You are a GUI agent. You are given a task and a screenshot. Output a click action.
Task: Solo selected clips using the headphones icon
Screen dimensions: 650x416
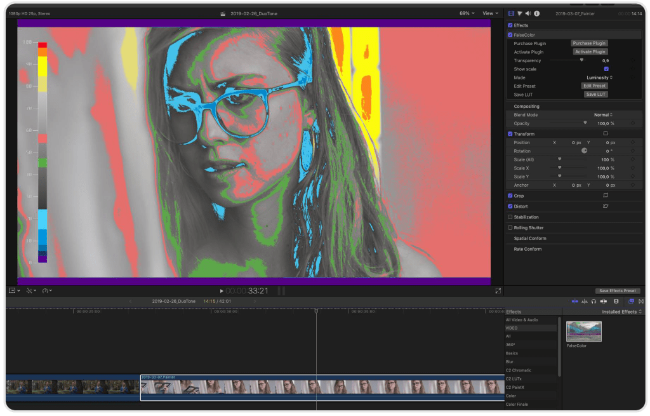pyautogui.click(x=594, y=301)
